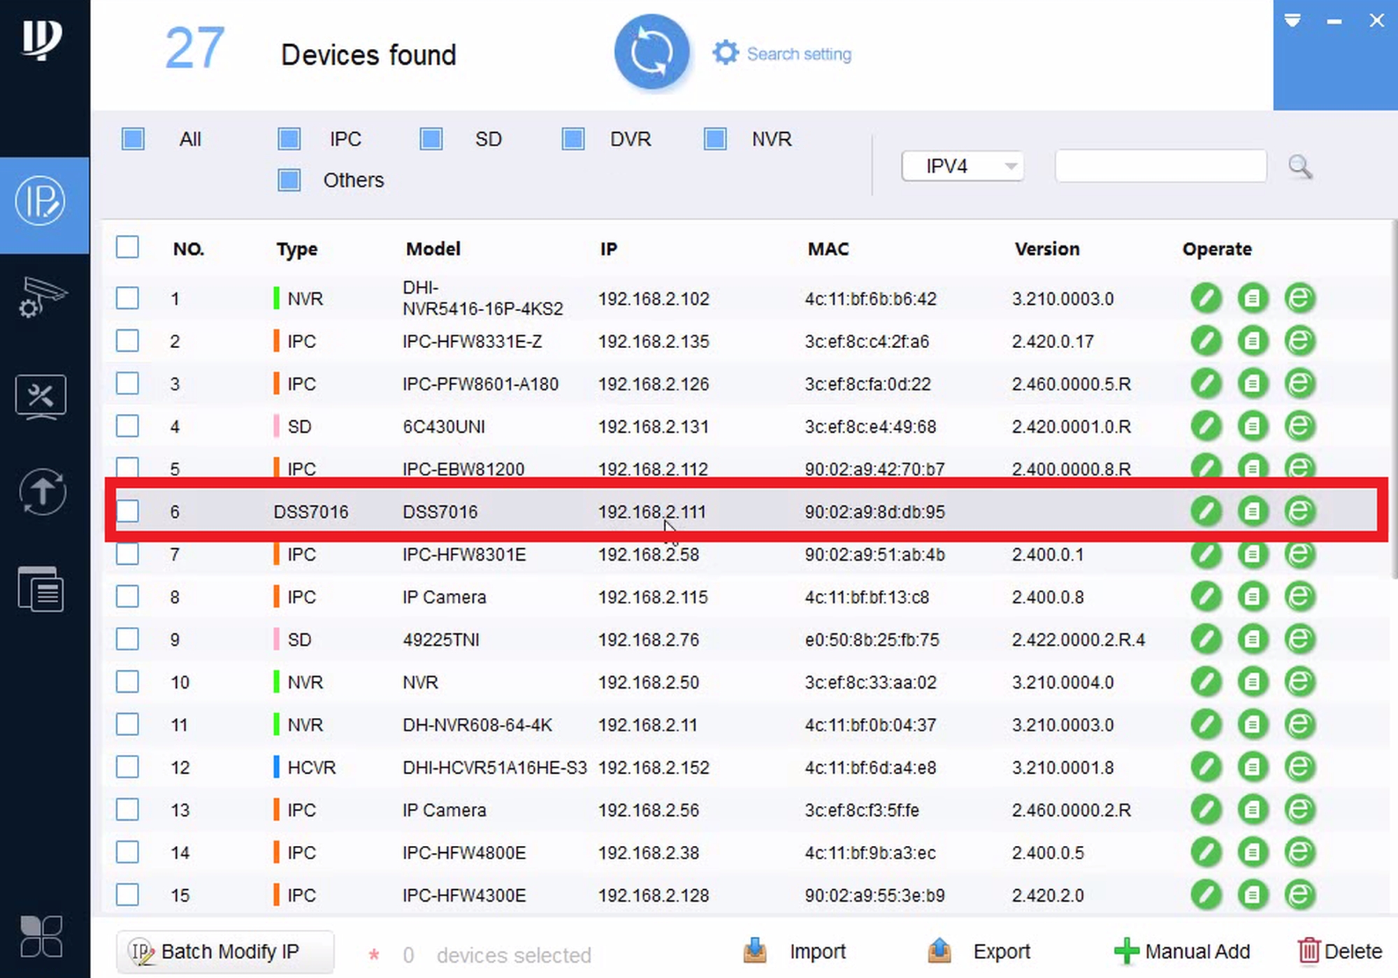Image resolution: width=1398 pixels, height=978 pixels.
Task: Click the details icon for NVR5416 row
Action: point(1253,299)
